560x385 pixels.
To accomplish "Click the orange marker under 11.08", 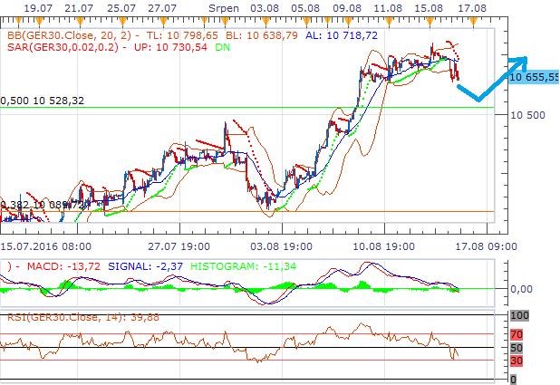I will [x=389, y=22].
